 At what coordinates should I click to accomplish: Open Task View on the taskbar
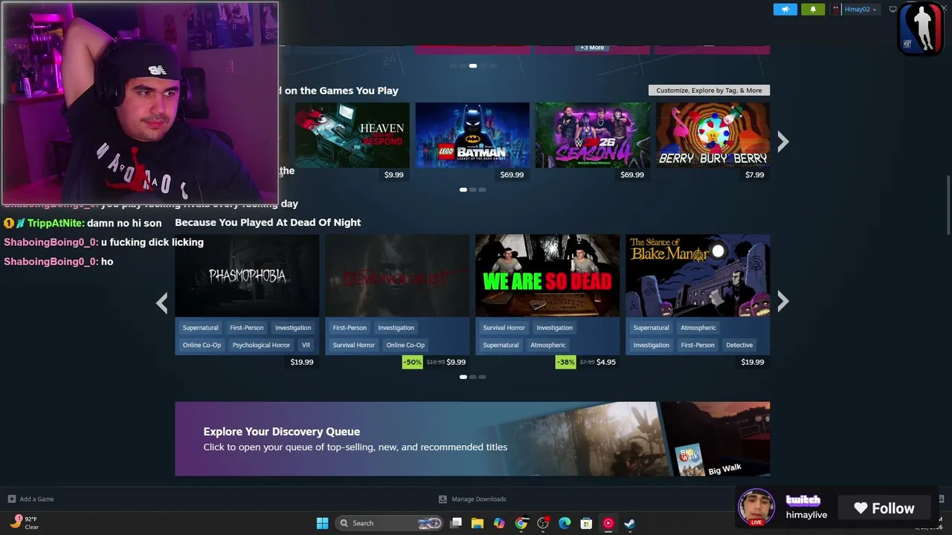click(456, 523)
